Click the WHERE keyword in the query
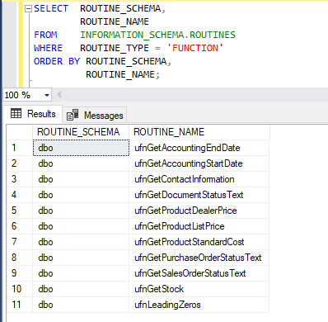The width and height of the screenshot is (328, 322). coord(48,48)
